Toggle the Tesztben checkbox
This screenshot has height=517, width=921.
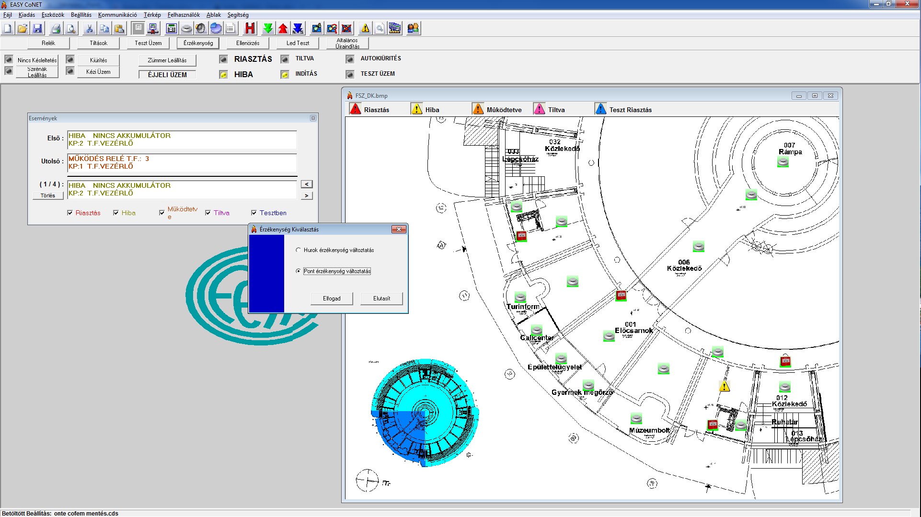tap(254, 213)
